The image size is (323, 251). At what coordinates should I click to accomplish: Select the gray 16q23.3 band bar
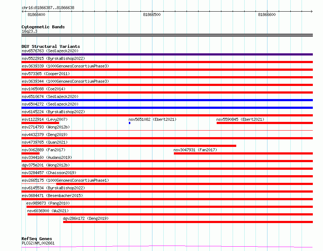coord(167,35)
